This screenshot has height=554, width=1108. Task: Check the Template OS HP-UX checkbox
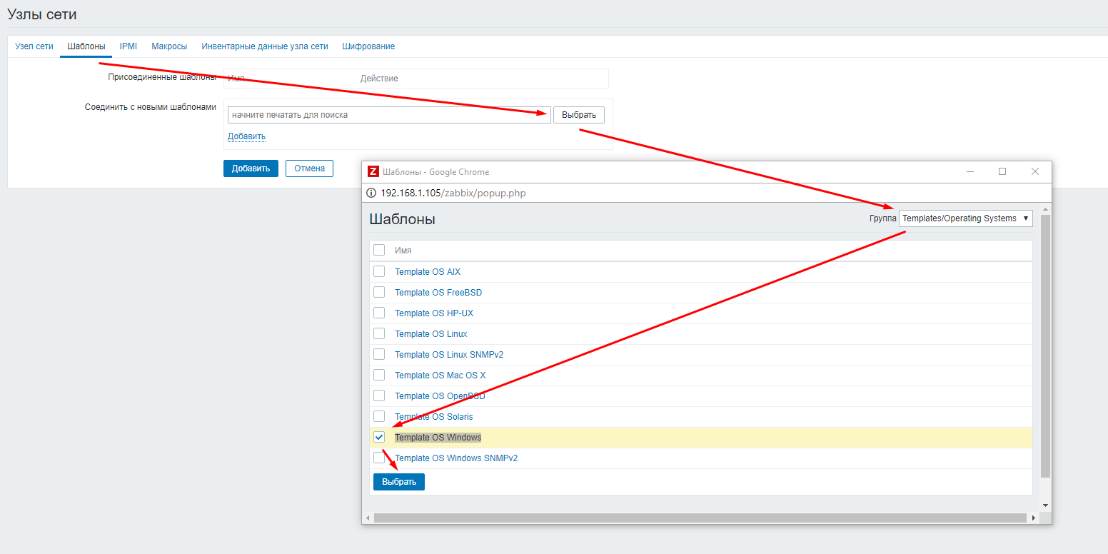[x=379, y=313]
